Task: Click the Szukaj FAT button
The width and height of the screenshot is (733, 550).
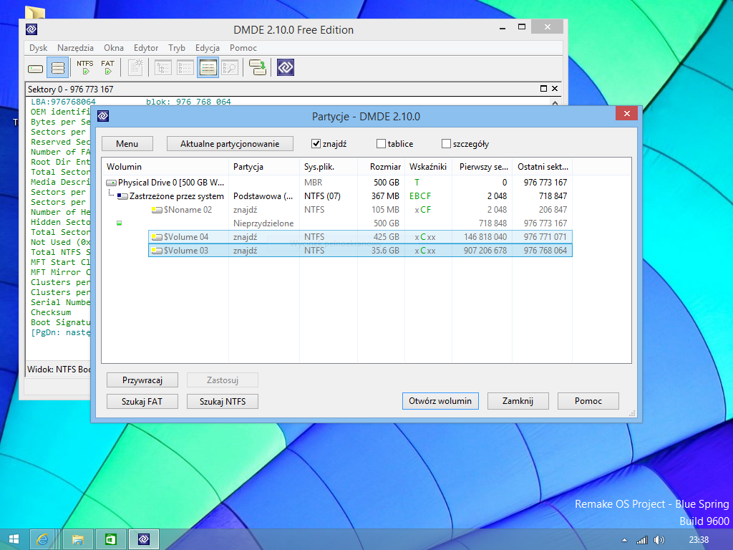Action: point(142,401)
